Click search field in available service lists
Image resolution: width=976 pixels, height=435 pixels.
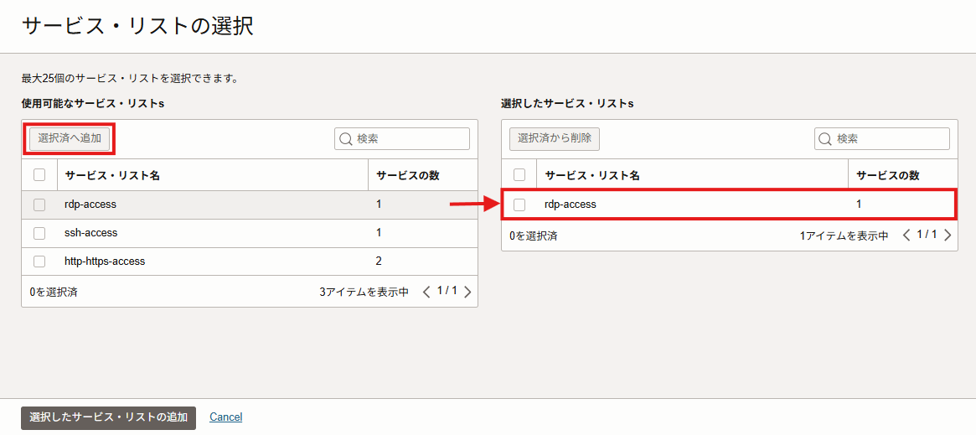point(411,139)
